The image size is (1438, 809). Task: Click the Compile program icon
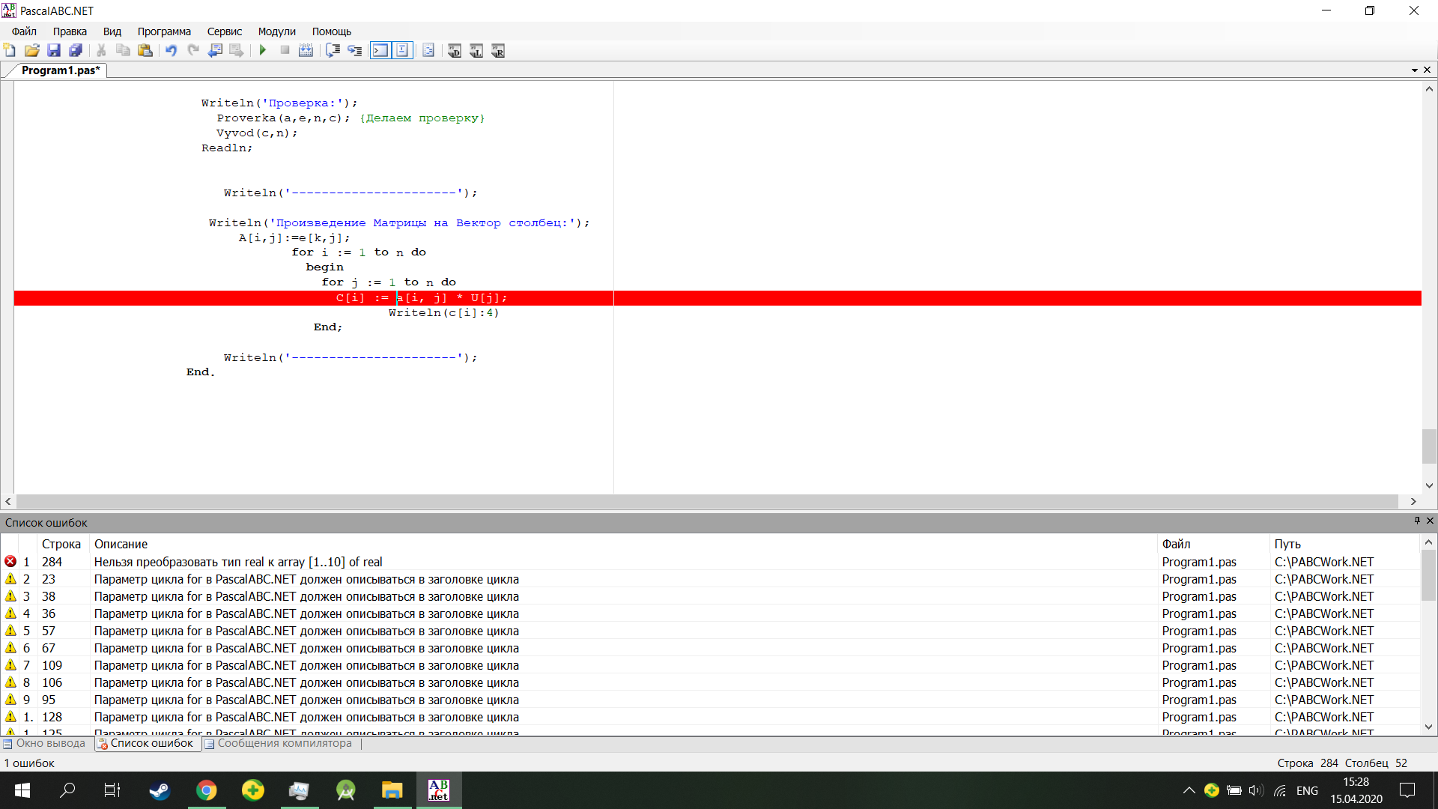306,50
